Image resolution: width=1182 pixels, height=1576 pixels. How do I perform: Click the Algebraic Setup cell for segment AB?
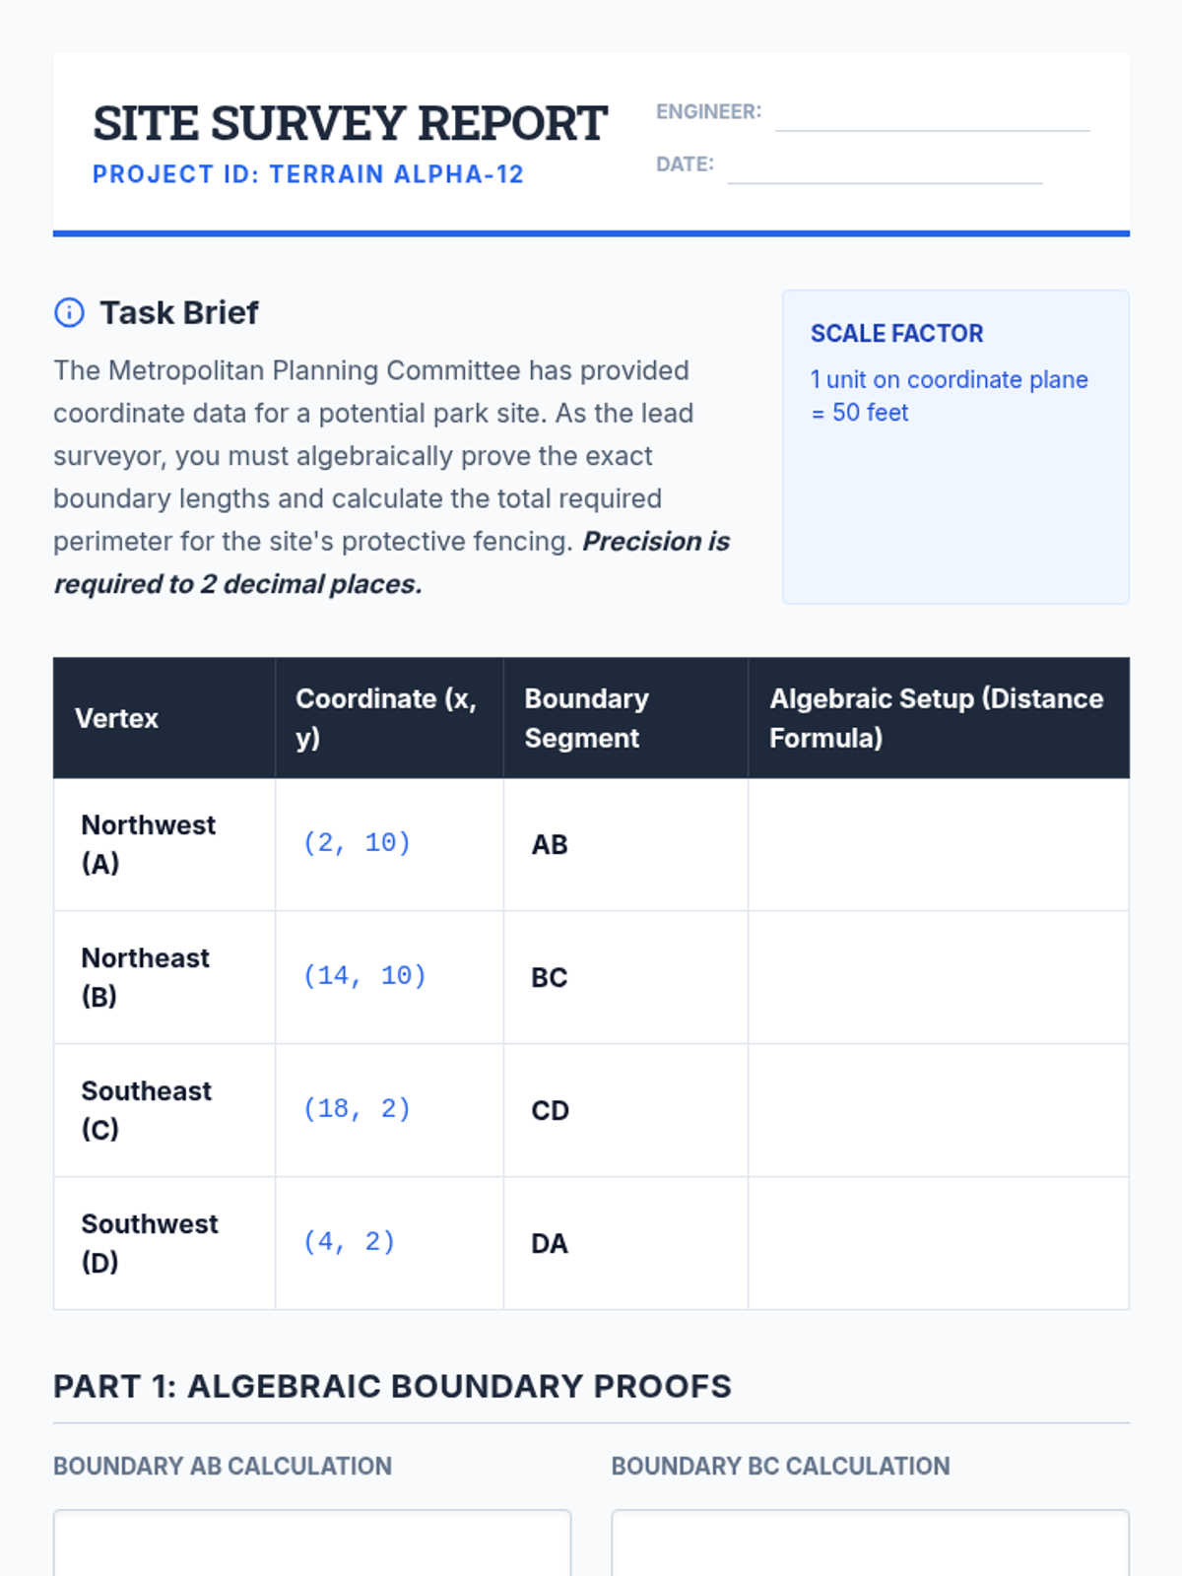pos(938,844)
